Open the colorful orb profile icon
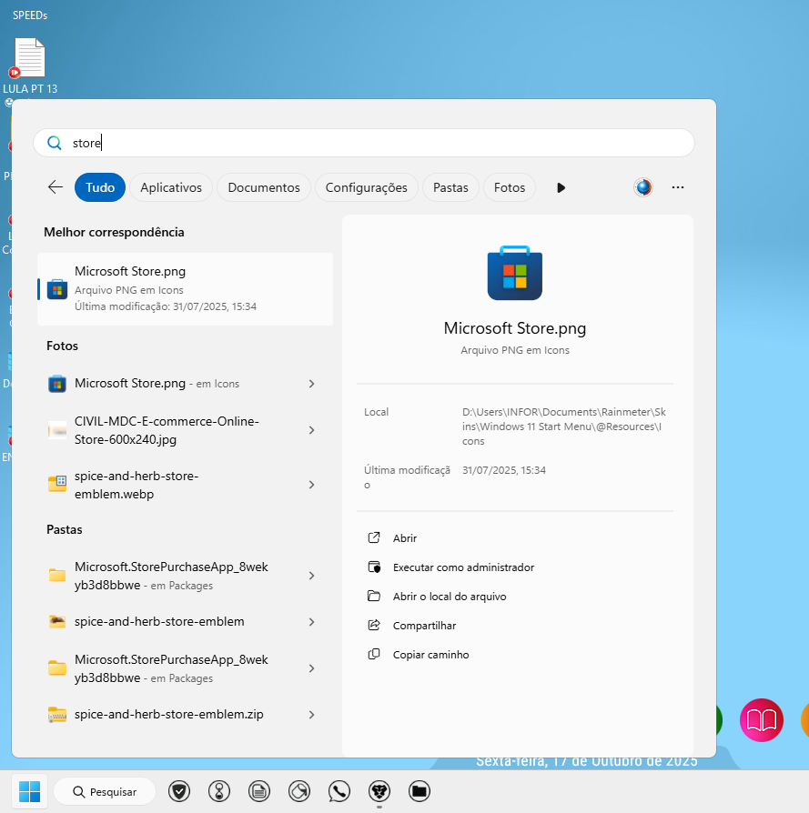The height and width of the screenshot is (813, 809). click(x=643, y=187)
